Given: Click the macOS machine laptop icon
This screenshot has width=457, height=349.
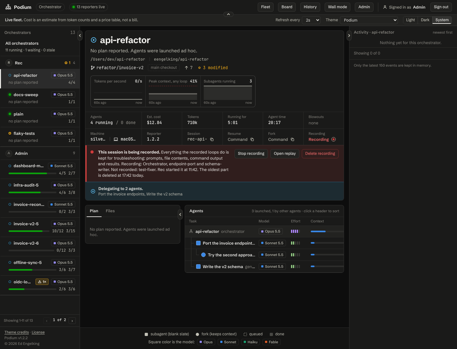Looking at the screenshot, I should [116, 139].
